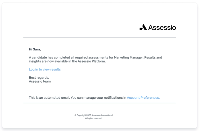Click the Hi Sara greeting
This screenshot has width=200, height=131.
click(x=35, y=49)
